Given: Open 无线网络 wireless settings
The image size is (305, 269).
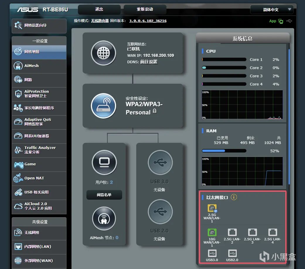Looking at the screenshot, I should pyautogui.click(x=39, y=233).
